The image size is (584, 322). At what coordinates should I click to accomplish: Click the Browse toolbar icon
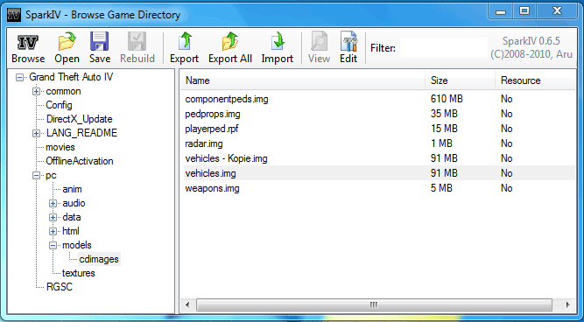click(x=28, y=42)
